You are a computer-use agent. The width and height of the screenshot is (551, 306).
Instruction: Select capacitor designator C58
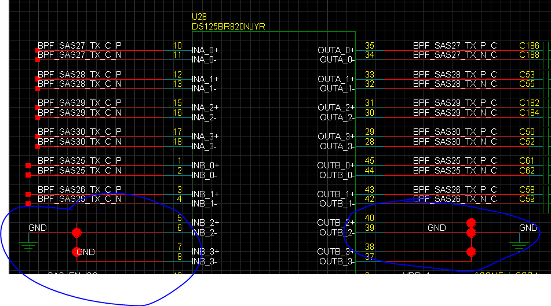coord(527,190)
